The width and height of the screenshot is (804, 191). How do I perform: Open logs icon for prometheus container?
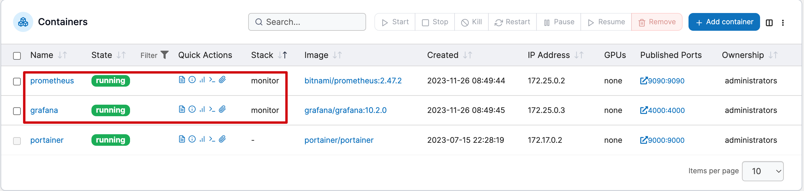click(182, 80)
